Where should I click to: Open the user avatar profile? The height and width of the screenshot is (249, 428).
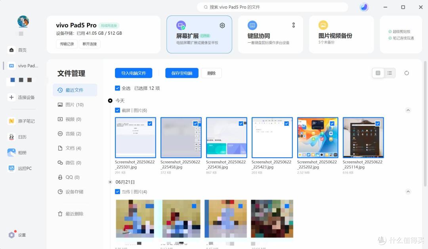point(23,21)
